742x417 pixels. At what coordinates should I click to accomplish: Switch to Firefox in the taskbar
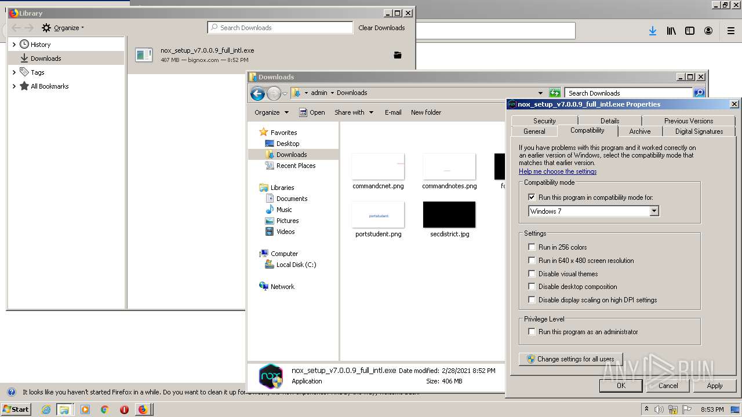point(143,409)
